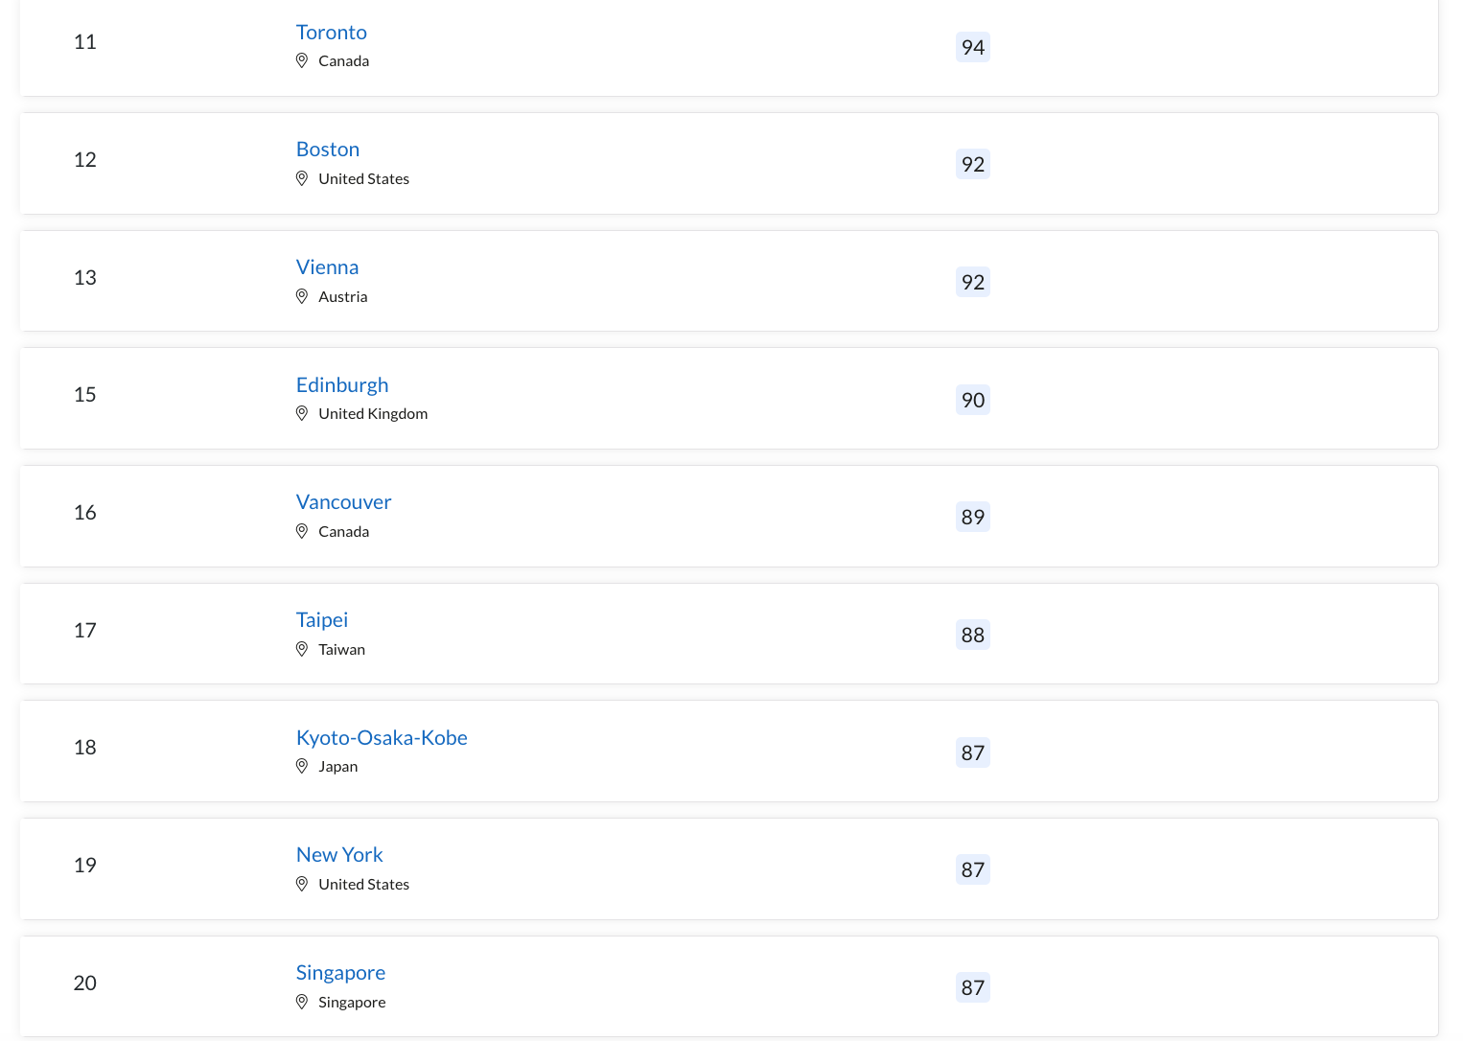Open the Vienna city link
Viewport: 1463px width, 1041px height.
click(x=327, y=267)
